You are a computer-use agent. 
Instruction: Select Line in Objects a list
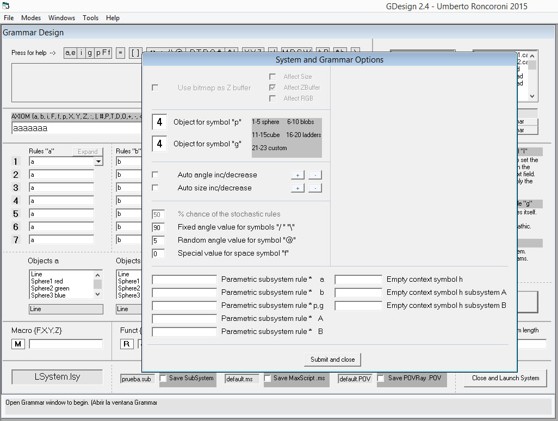(x=36, y=274)
